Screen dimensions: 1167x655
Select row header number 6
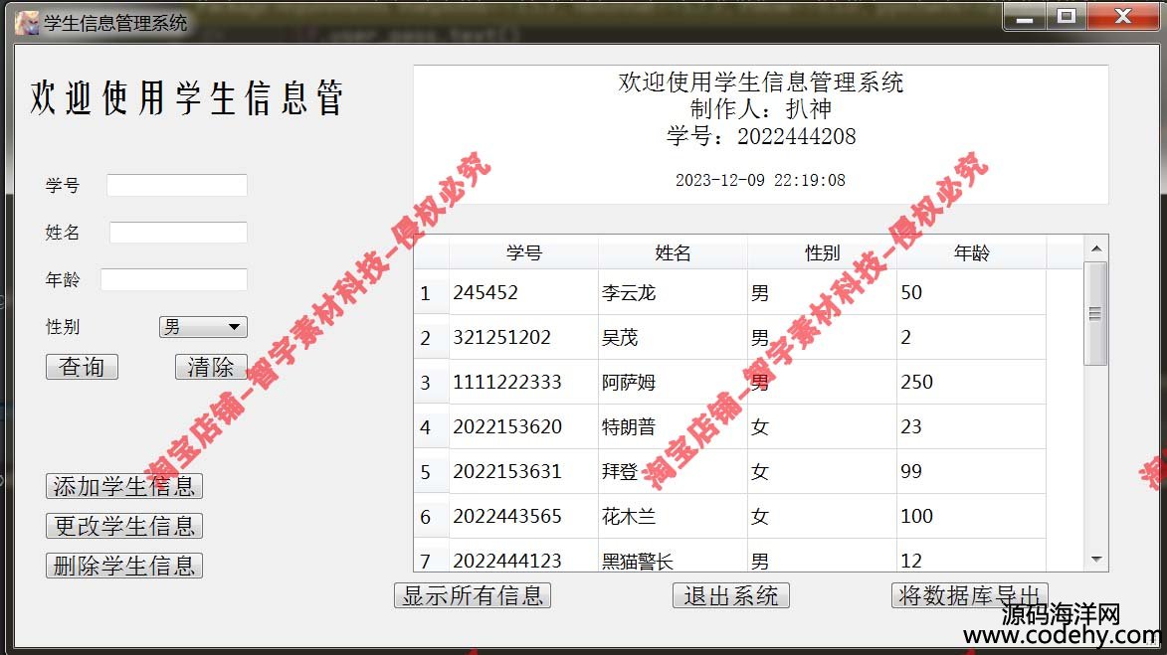coord(432,516)
